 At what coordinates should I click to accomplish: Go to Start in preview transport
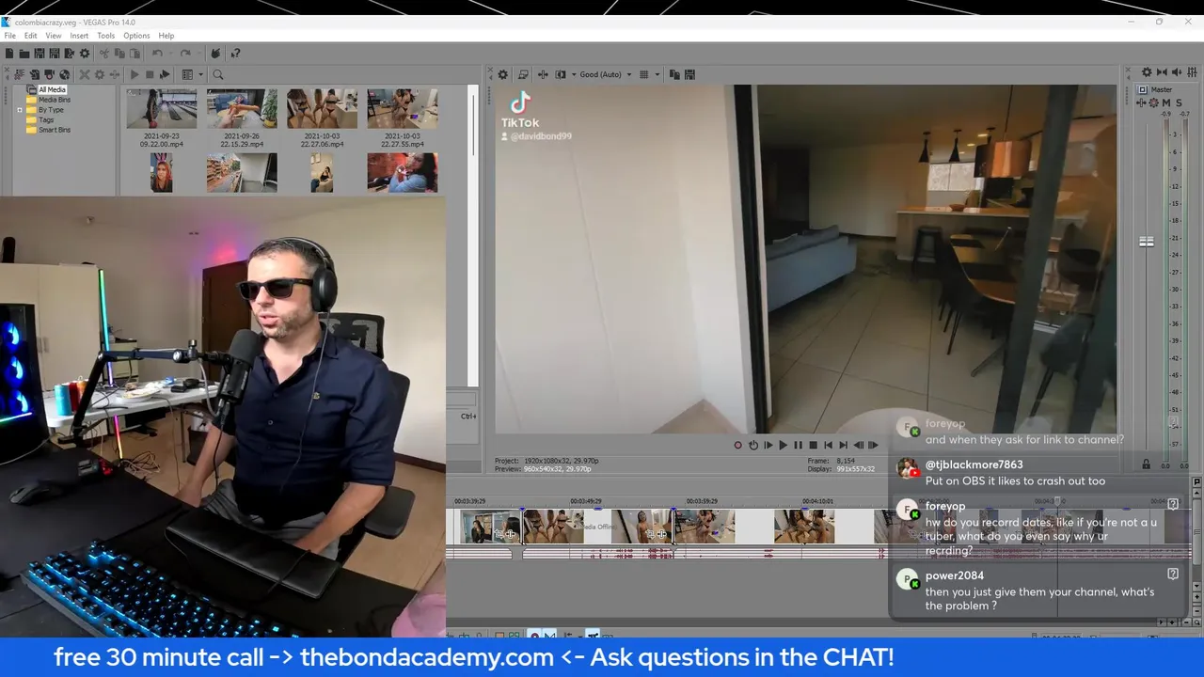point(829,446)
